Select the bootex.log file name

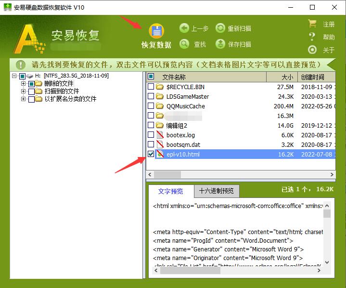point(180,135)
